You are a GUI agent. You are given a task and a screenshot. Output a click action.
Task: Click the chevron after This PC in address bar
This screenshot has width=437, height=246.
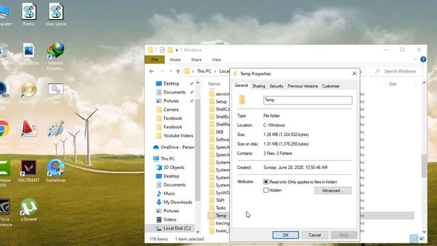point(215,71)
